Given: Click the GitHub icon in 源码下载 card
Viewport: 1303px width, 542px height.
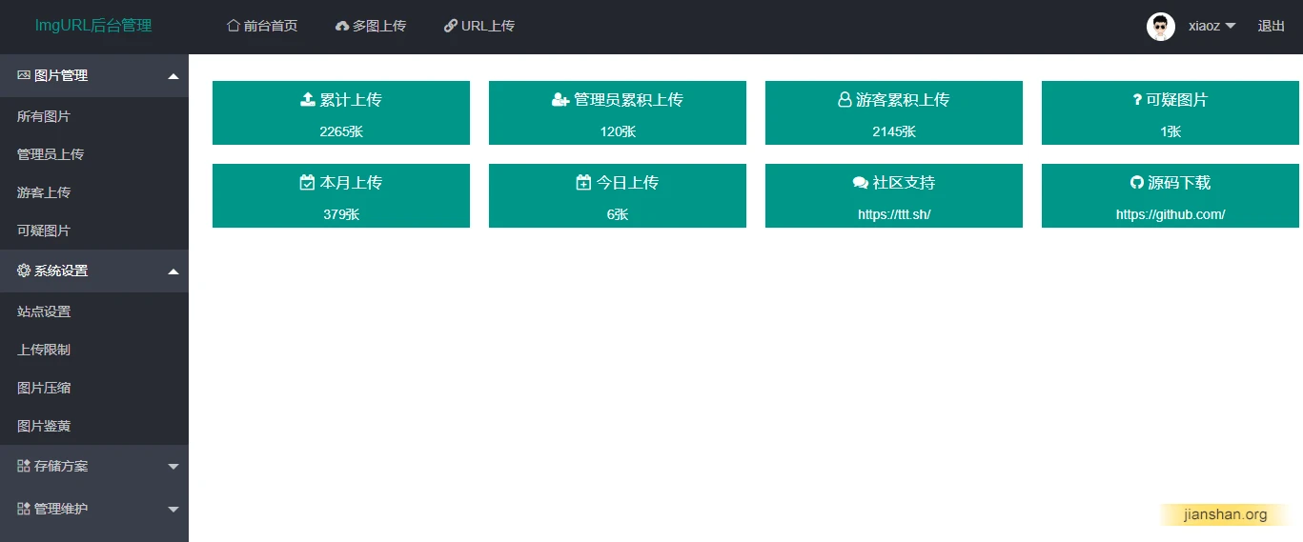Looking at the screenshot, I should point(1136,182).
